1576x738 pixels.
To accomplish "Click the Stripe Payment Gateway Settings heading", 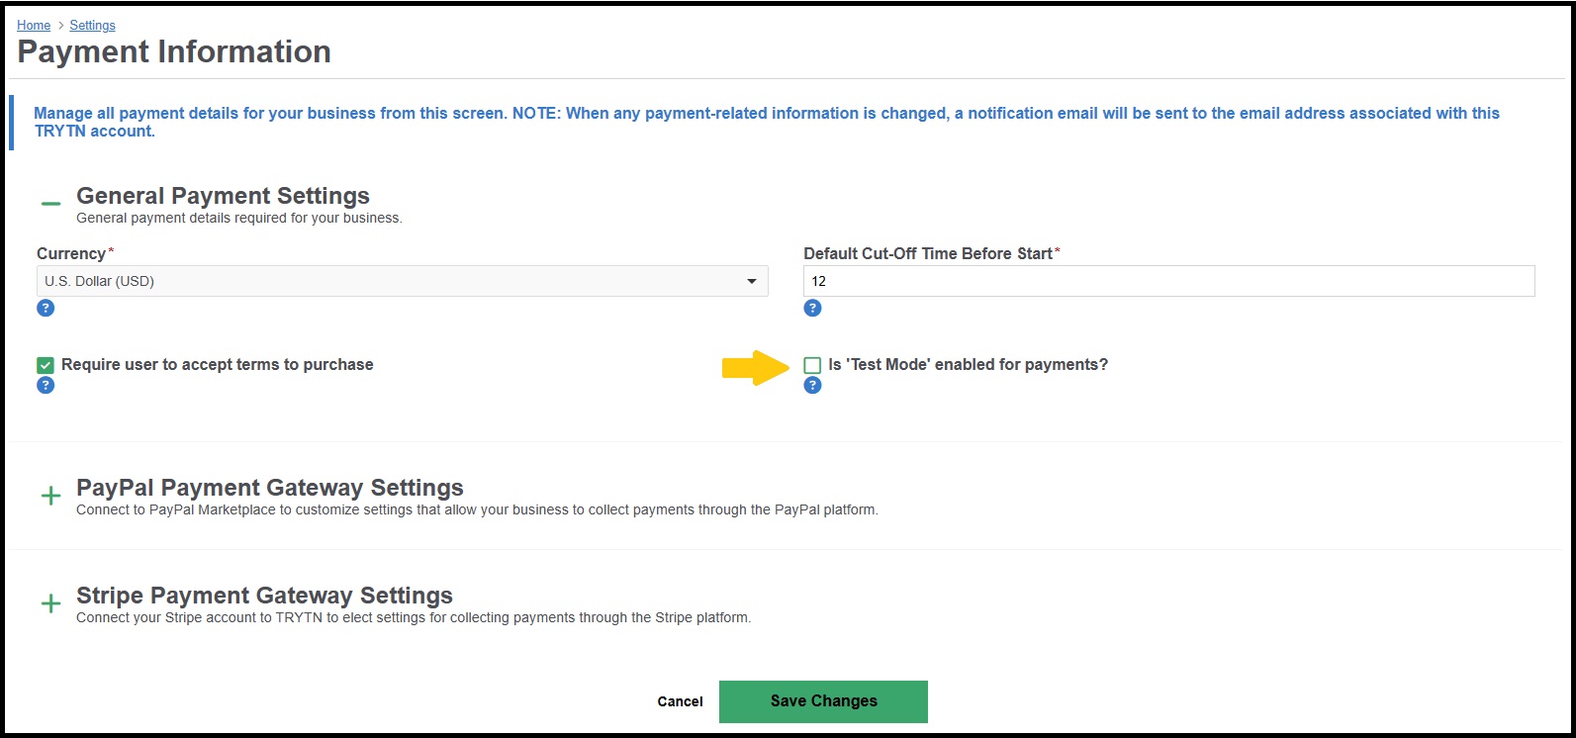I will 264,596.
